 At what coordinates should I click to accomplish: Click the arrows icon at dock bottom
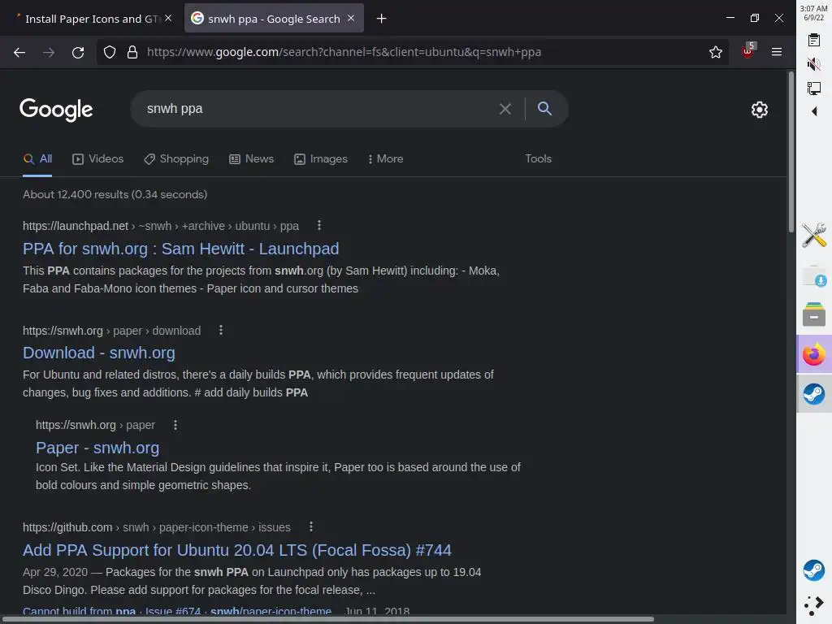click(814, 605)
